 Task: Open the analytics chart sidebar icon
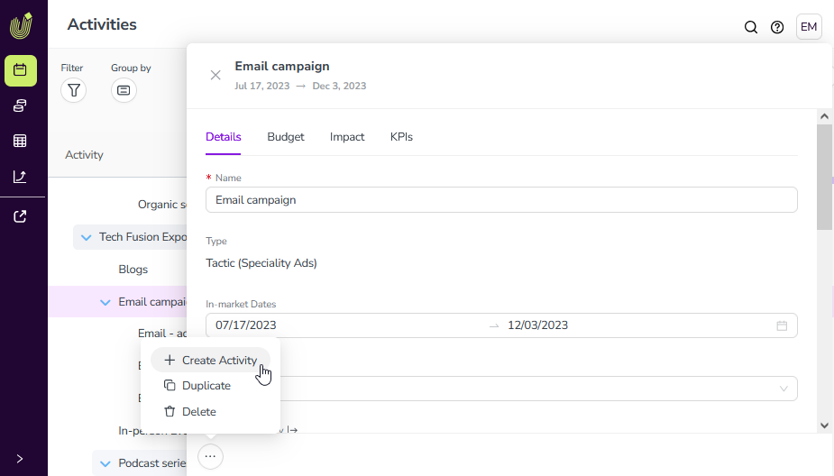[x=20, y=177]
